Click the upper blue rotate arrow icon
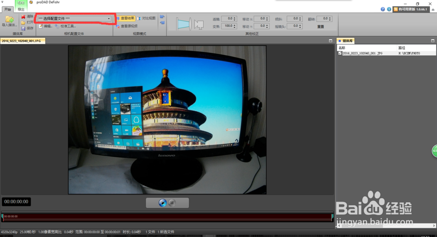Screen dimensions: 437x237 coord(162,17)
